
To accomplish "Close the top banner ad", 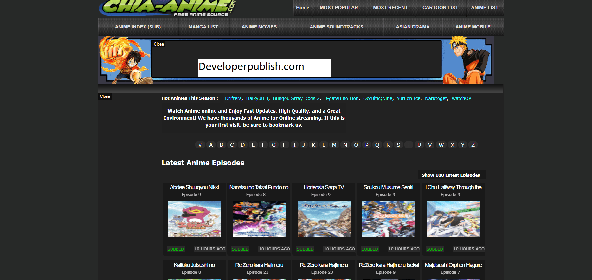I will coord(159,44).
